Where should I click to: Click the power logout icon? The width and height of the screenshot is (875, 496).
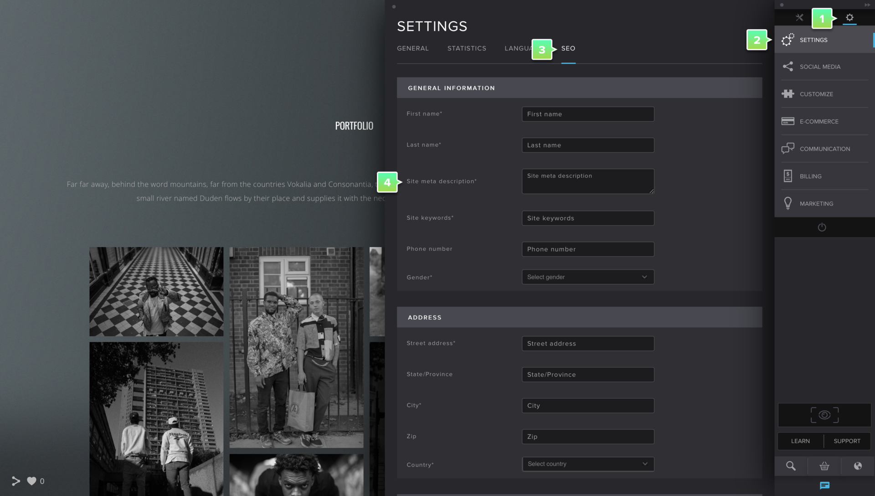(822, 227)
